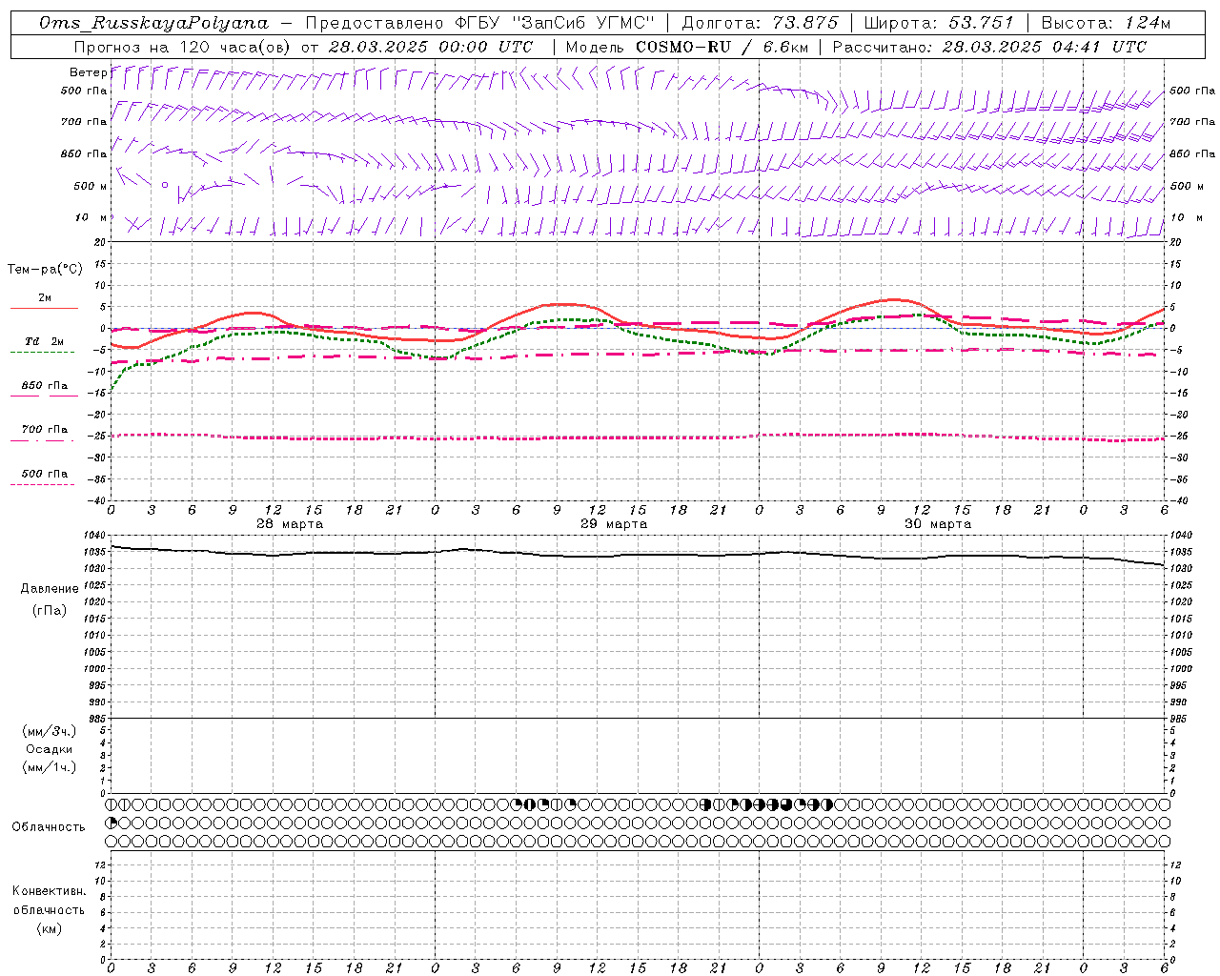Select the Конвективн. облачность label
The width and height of the screenshot is (1220, 976).
49,901
